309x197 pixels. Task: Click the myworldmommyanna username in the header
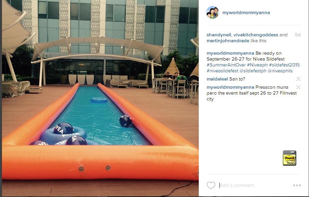[246, 12]
